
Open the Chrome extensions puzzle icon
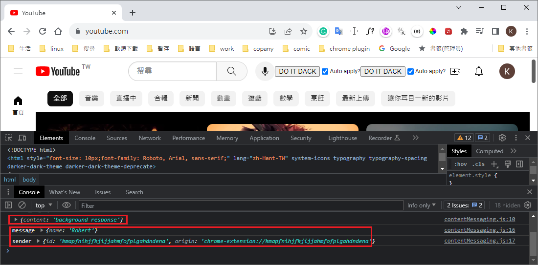(x=464, y=31)
